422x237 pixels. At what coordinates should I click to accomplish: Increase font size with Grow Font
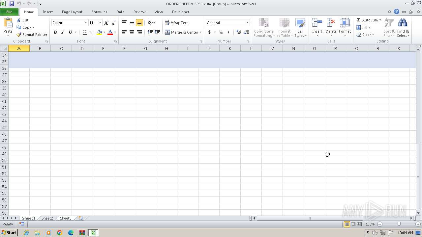[106, 23]
